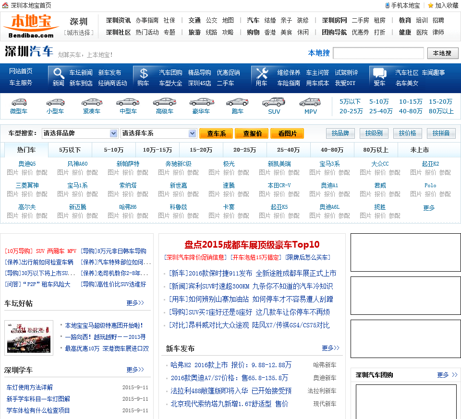
Task: Click the MPV vehicle icon
Action: point(310,102)
